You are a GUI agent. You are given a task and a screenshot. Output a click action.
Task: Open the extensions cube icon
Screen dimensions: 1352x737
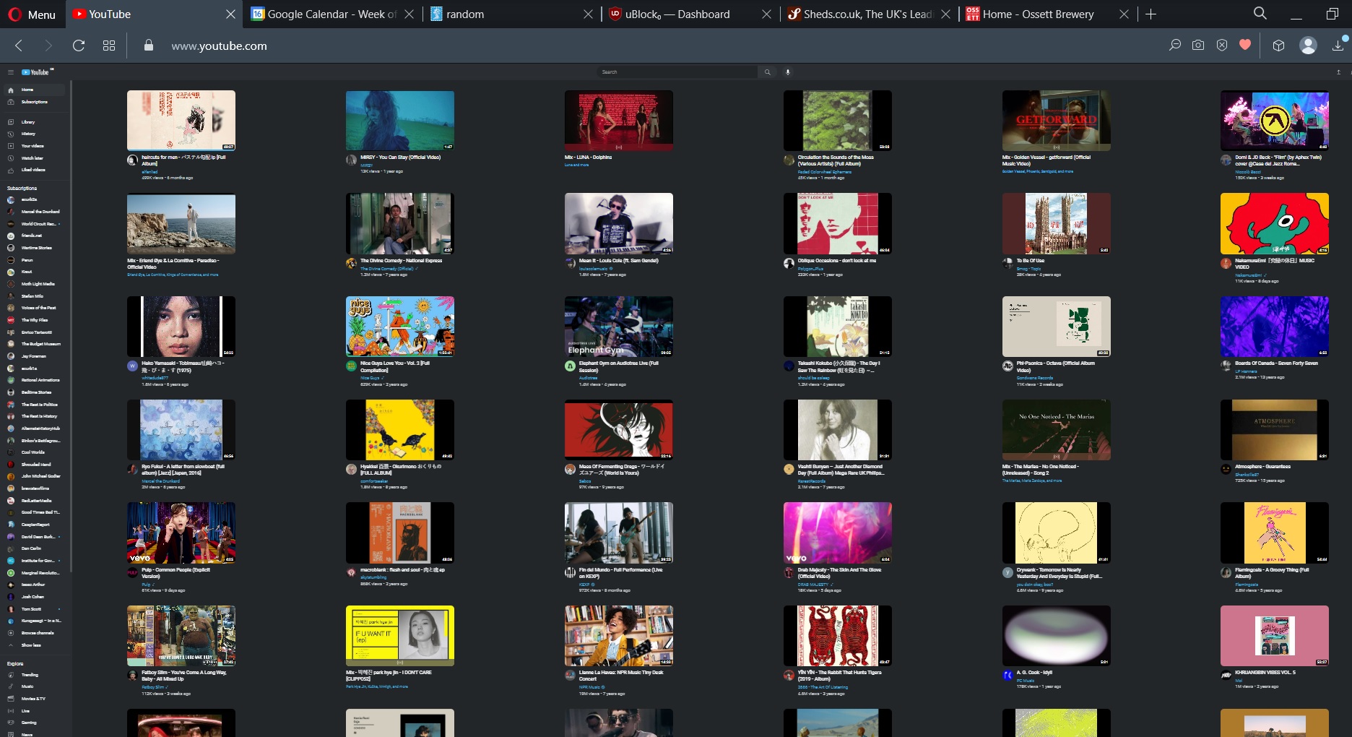point(1278,45)
